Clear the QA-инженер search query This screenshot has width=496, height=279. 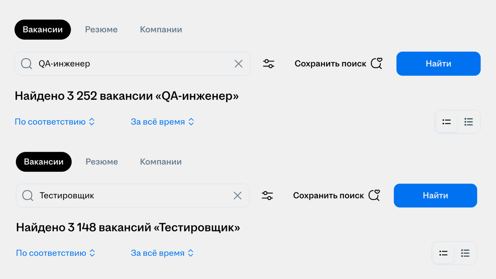point(238,64)
